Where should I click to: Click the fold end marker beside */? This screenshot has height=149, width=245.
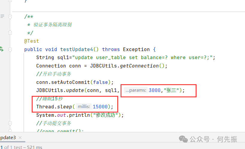[x=10, y=33]
